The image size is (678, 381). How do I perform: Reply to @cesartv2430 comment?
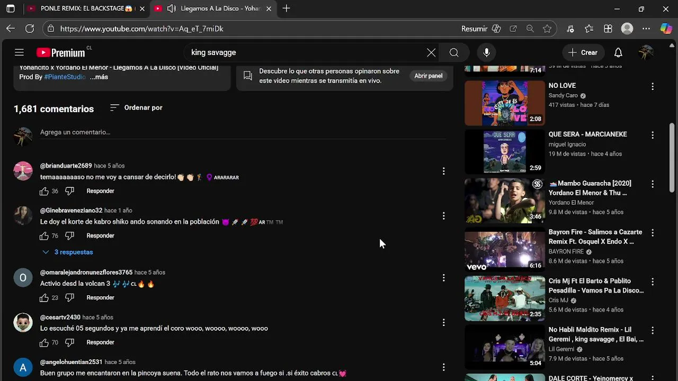click(100, 343)
